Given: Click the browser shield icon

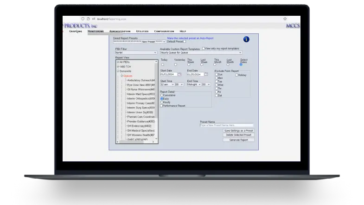Looking at the screenshot, I should click(x=82, y=19).
